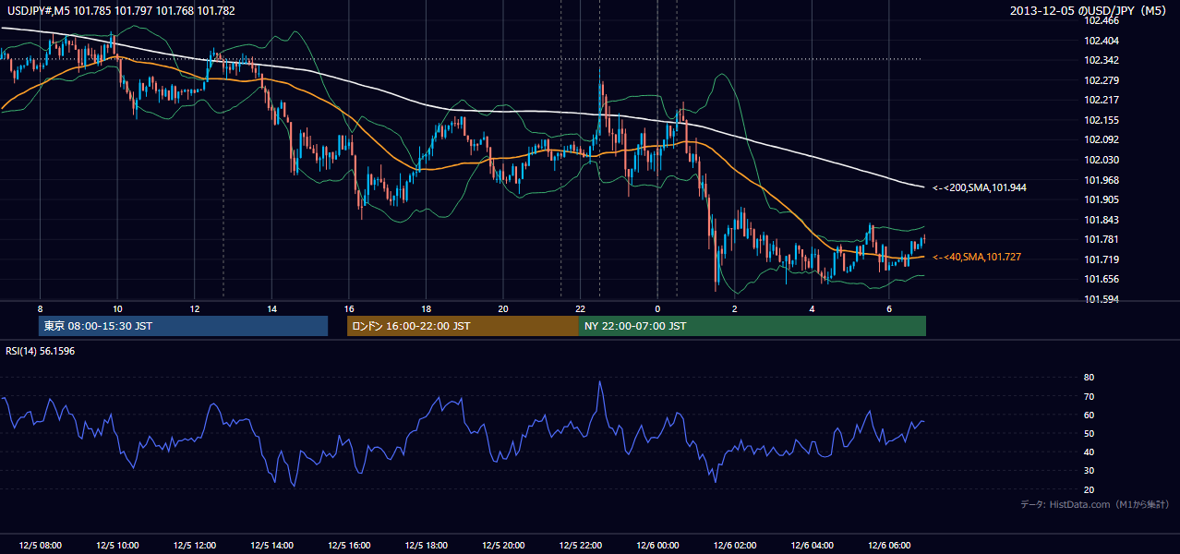Viewport: 1180px width, 554px height.
Task: Click price axis value 101.656
Action: (1101, 279)
